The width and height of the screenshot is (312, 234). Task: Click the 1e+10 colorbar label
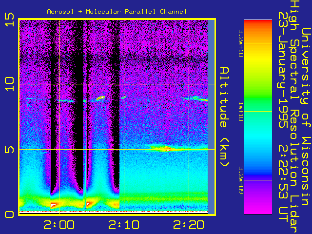pos(241,112)
